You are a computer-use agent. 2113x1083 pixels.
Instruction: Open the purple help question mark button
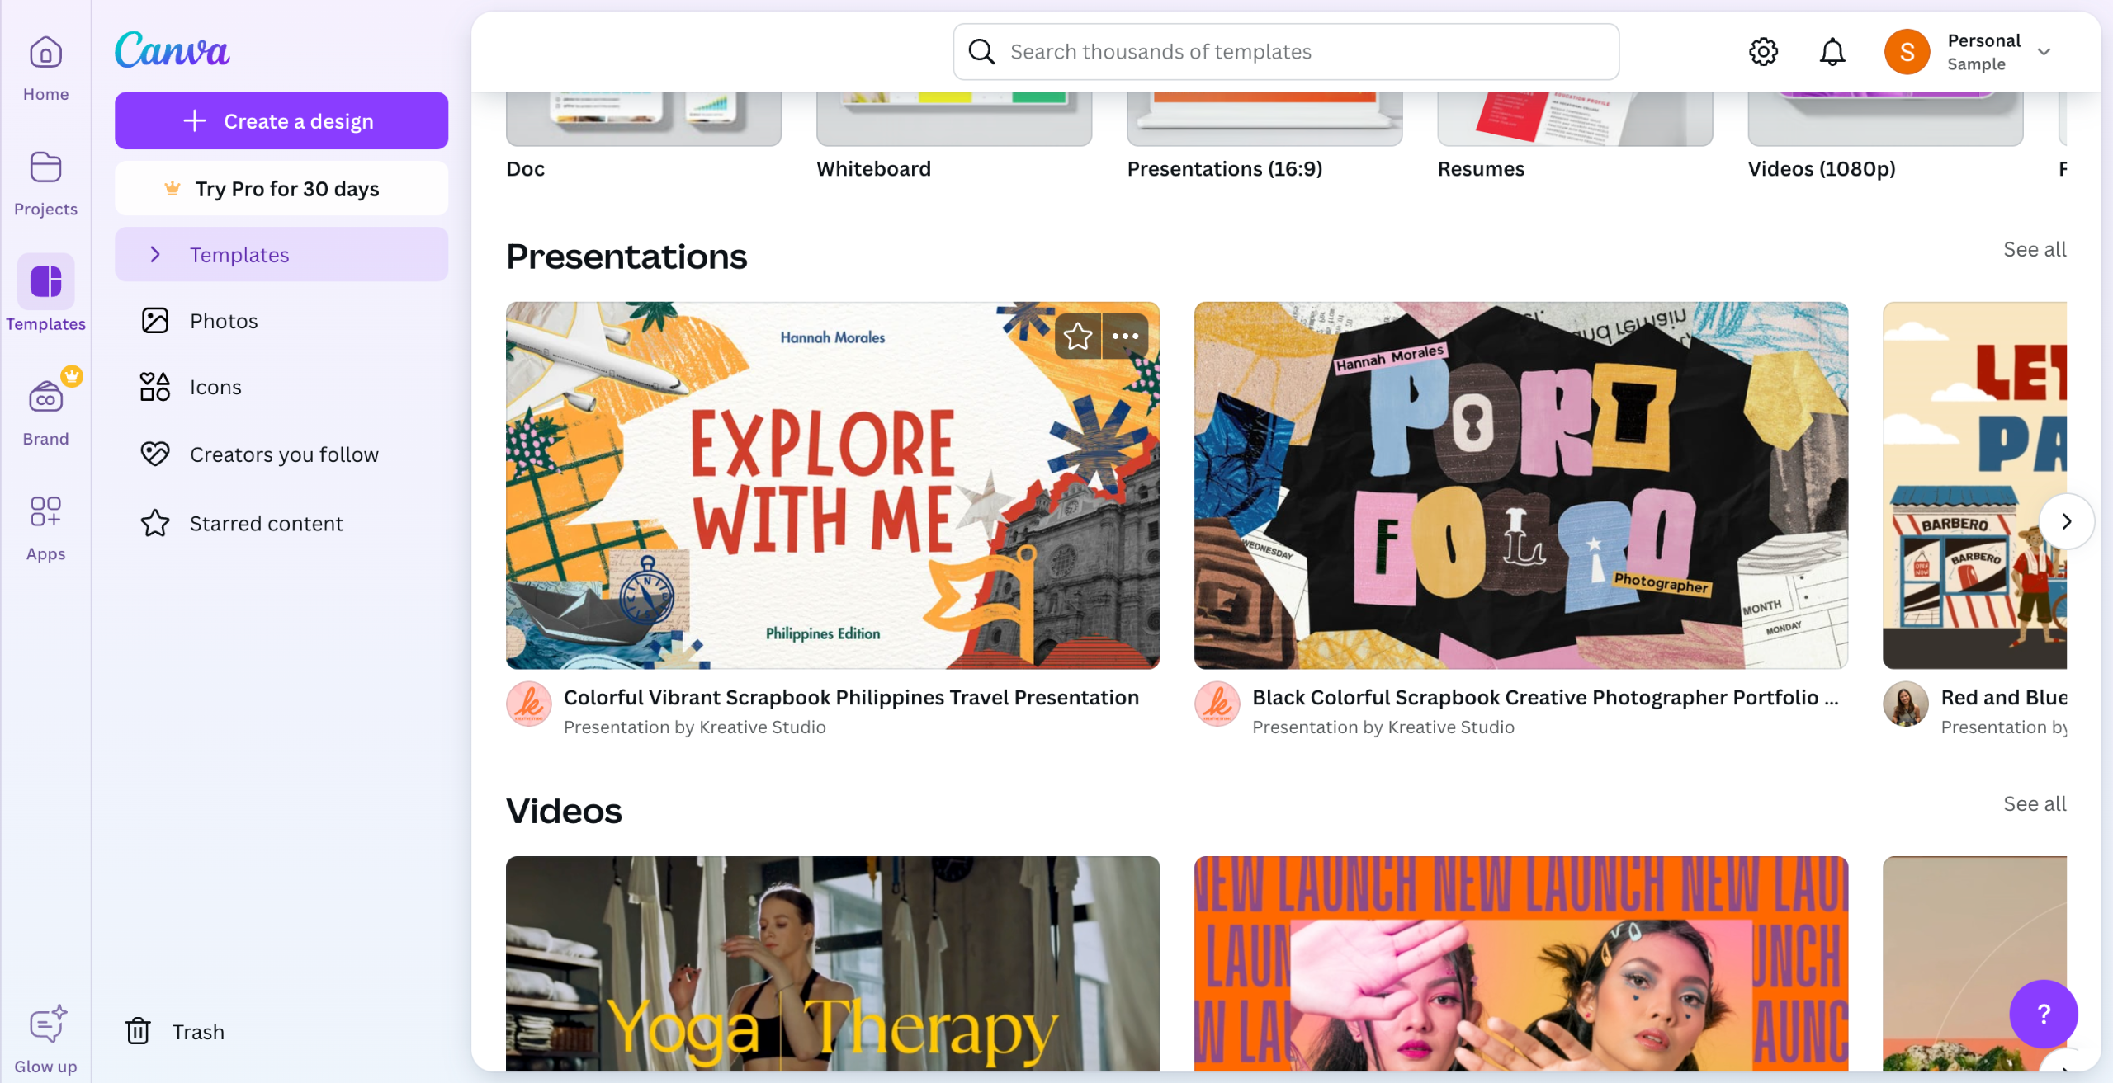pos(2043,1014)
